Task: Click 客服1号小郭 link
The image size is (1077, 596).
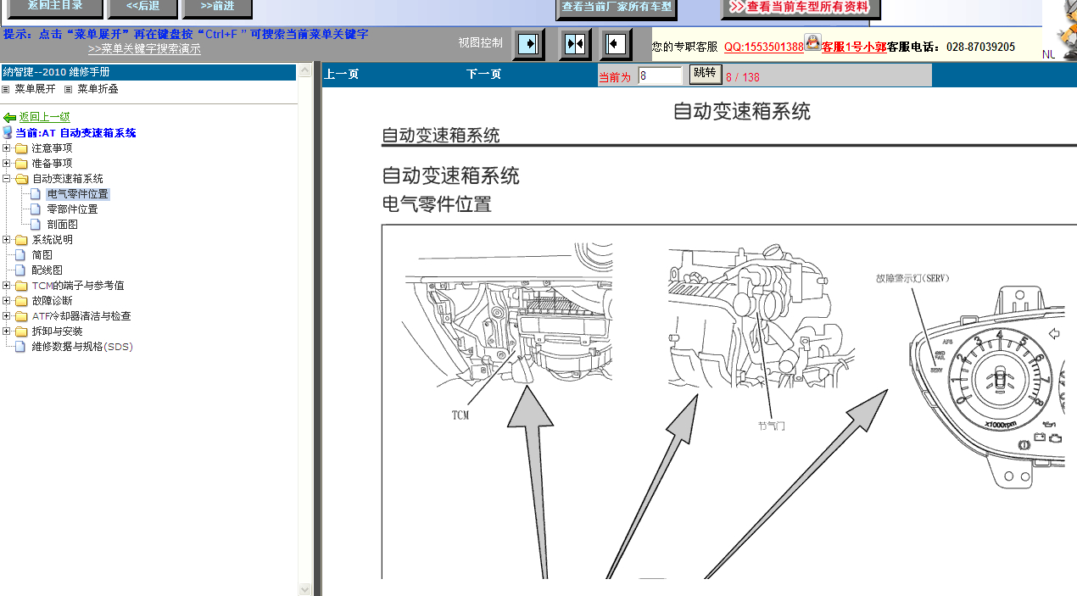Action: click(854, 47)
